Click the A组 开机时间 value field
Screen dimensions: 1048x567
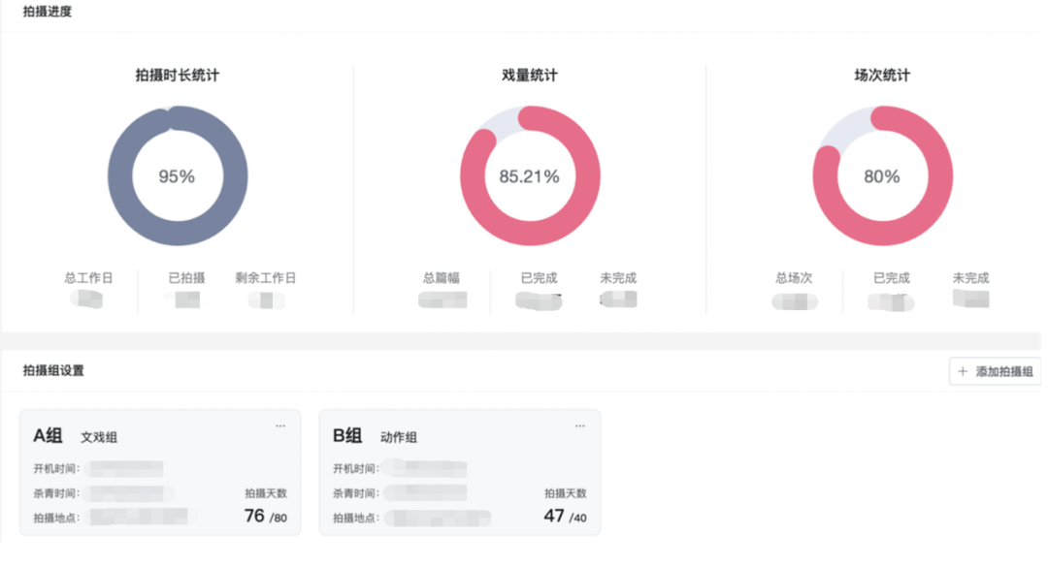click(x=123, y=469)
